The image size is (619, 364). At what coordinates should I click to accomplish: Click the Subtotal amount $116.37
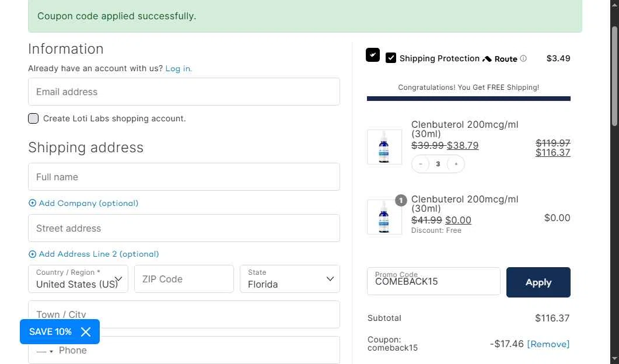tap(552, 318)
